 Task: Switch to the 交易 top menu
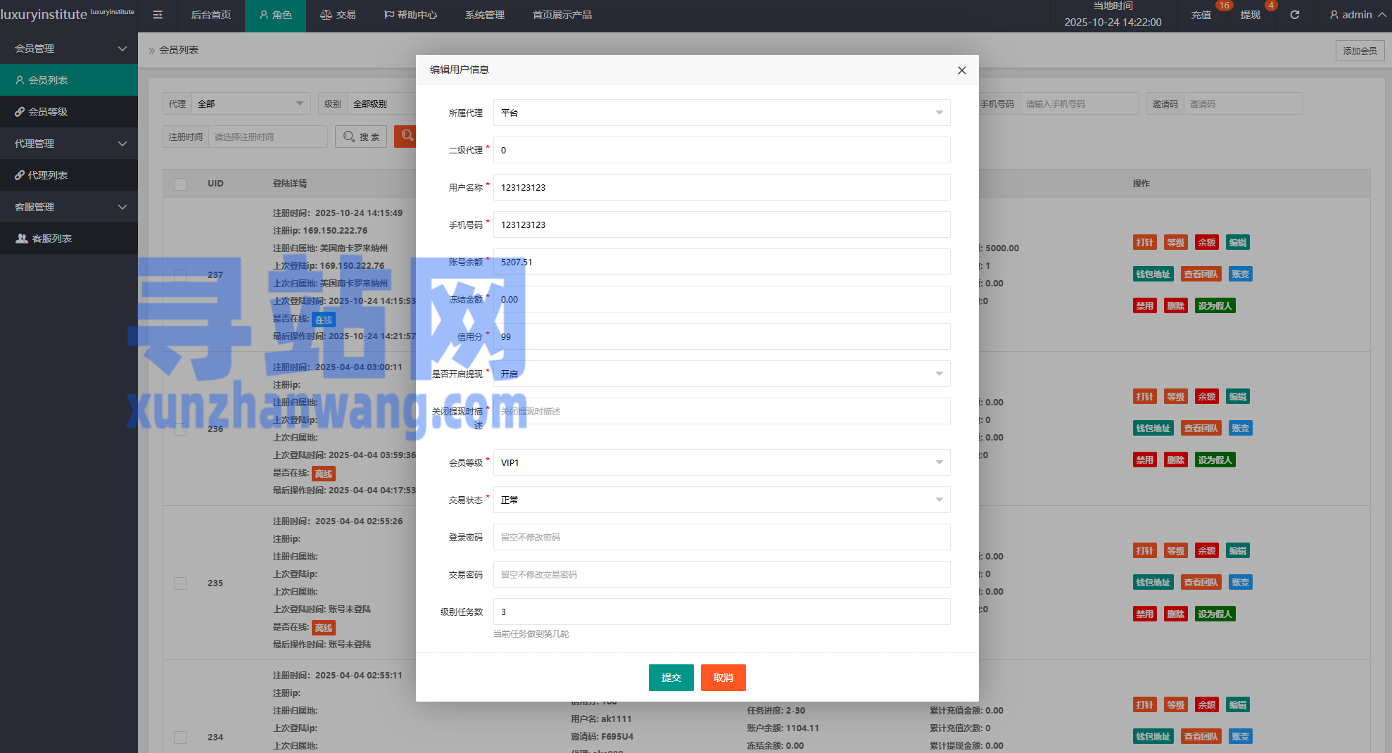338,15
